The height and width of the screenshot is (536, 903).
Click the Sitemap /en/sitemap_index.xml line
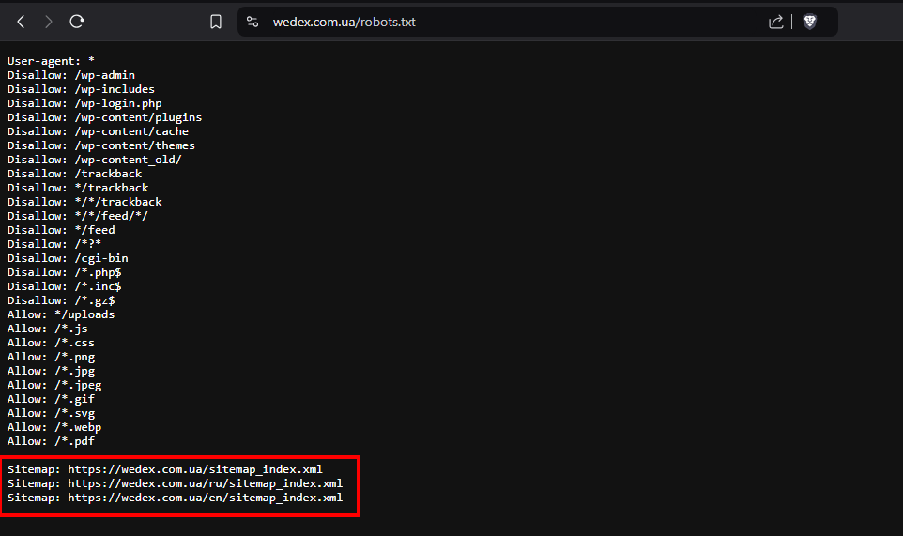pos(176,498)
